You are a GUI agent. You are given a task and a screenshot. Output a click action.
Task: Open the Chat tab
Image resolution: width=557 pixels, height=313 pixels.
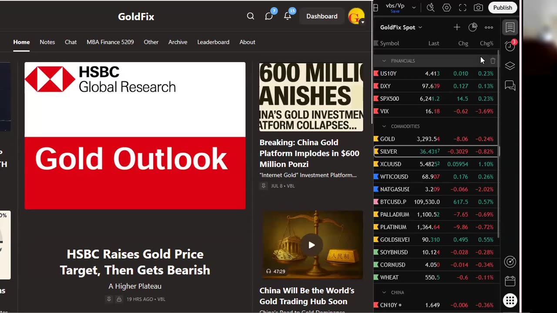tap(70, 42)
